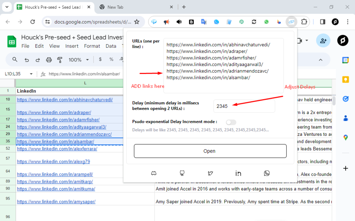The height and width of the screenshot is (221, 355).
Task: Open the arampell LinkedIn link
Action: click(x=55, y=174)
